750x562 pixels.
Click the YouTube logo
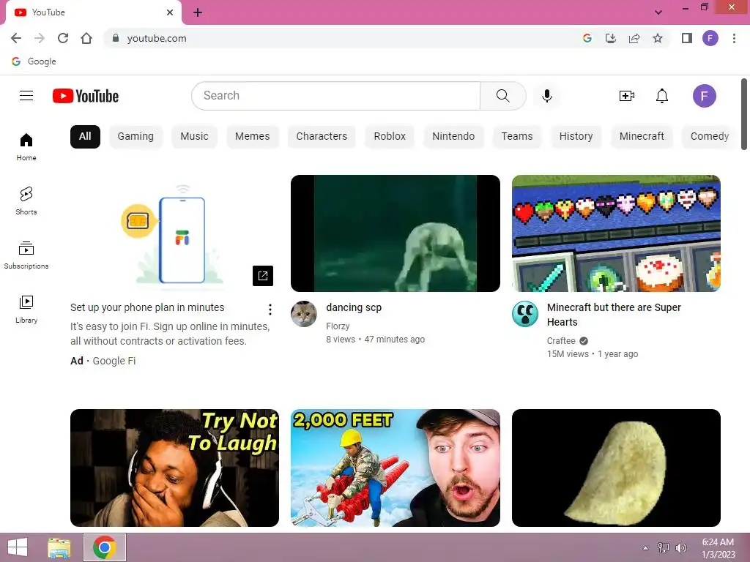click(x=86, y=96)
